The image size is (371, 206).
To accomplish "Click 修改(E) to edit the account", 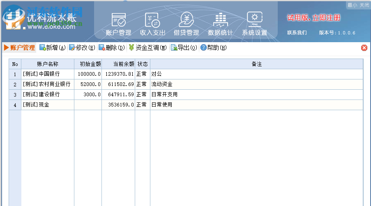I will (x=82, y=48).
